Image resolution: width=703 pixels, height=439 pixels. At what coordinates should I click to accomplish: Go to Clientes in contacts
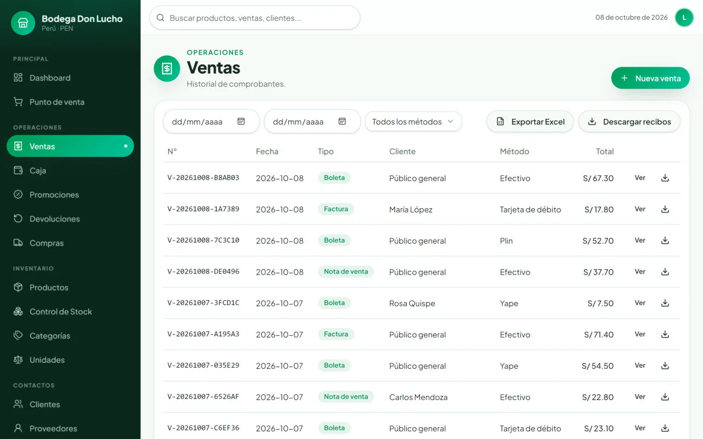pos(70,404)
